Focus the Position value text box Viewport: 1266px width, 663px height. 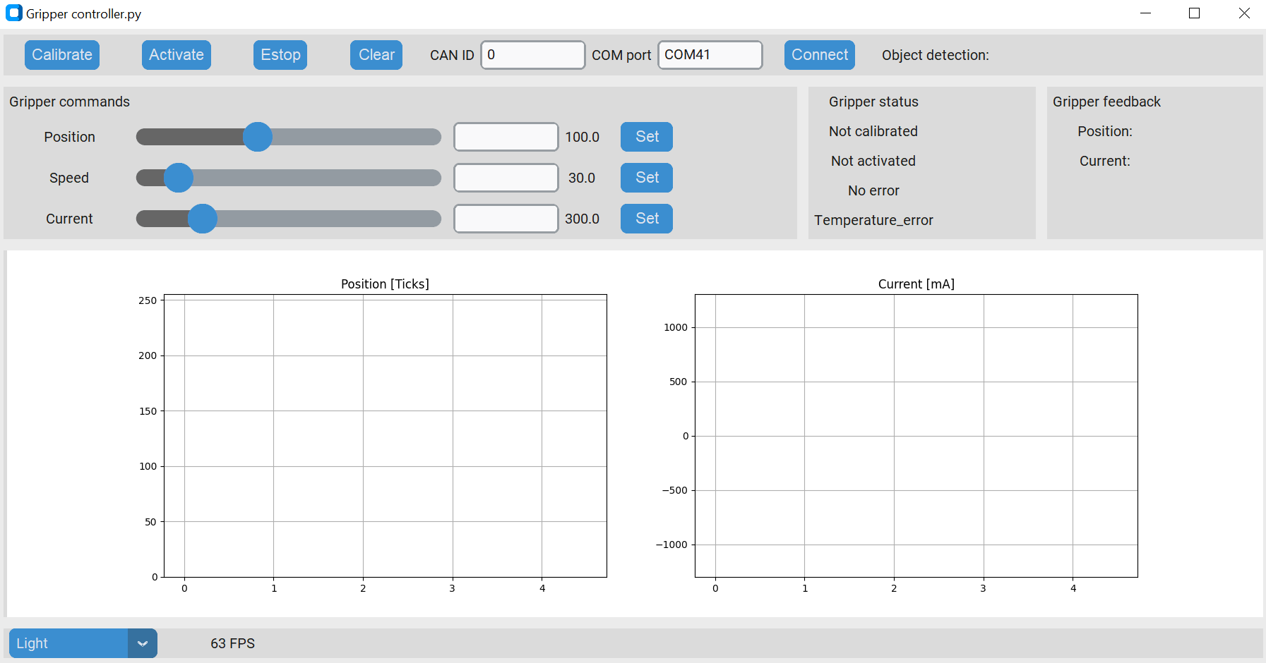pos(506,137)
